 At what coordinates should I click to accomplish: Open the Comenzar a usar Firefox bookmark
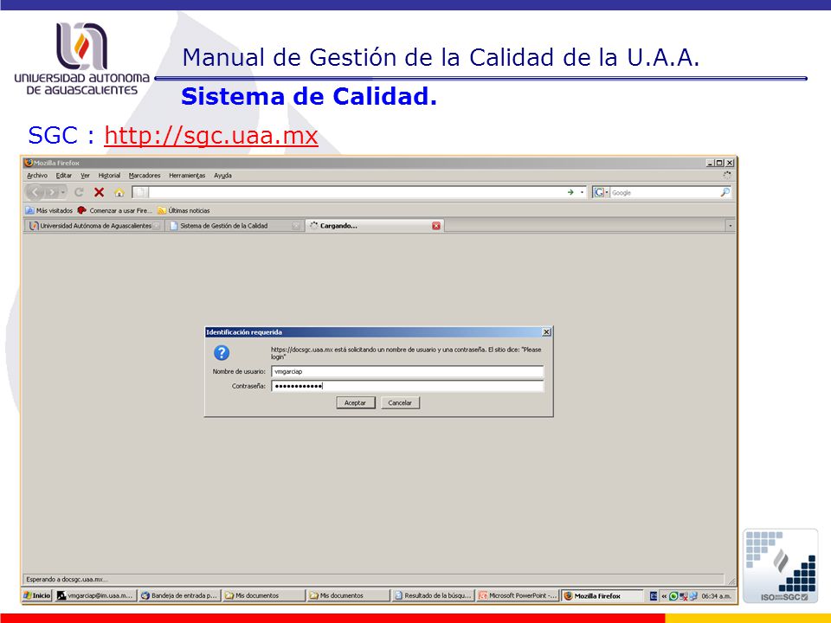pyautogui.click(x=115, y=210)
